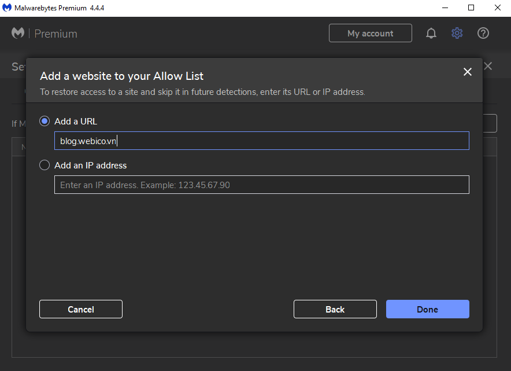Viewport: 511px width, 371px height.
Task: Open help via the question mark icon
Action: tap(483, 34)
